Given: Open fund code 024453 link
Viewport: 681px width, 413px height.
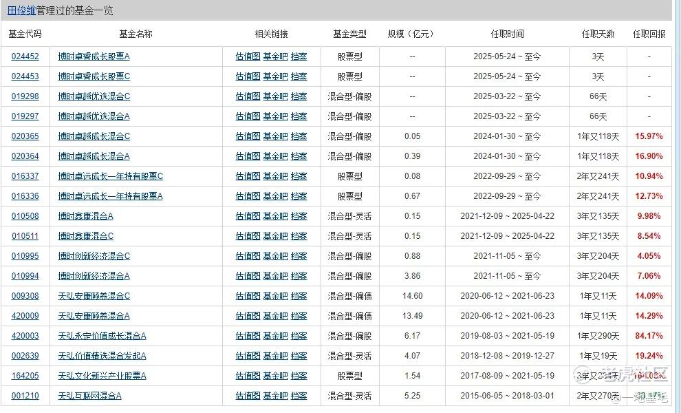Looking at the screenshot, I should coord(25,76).
